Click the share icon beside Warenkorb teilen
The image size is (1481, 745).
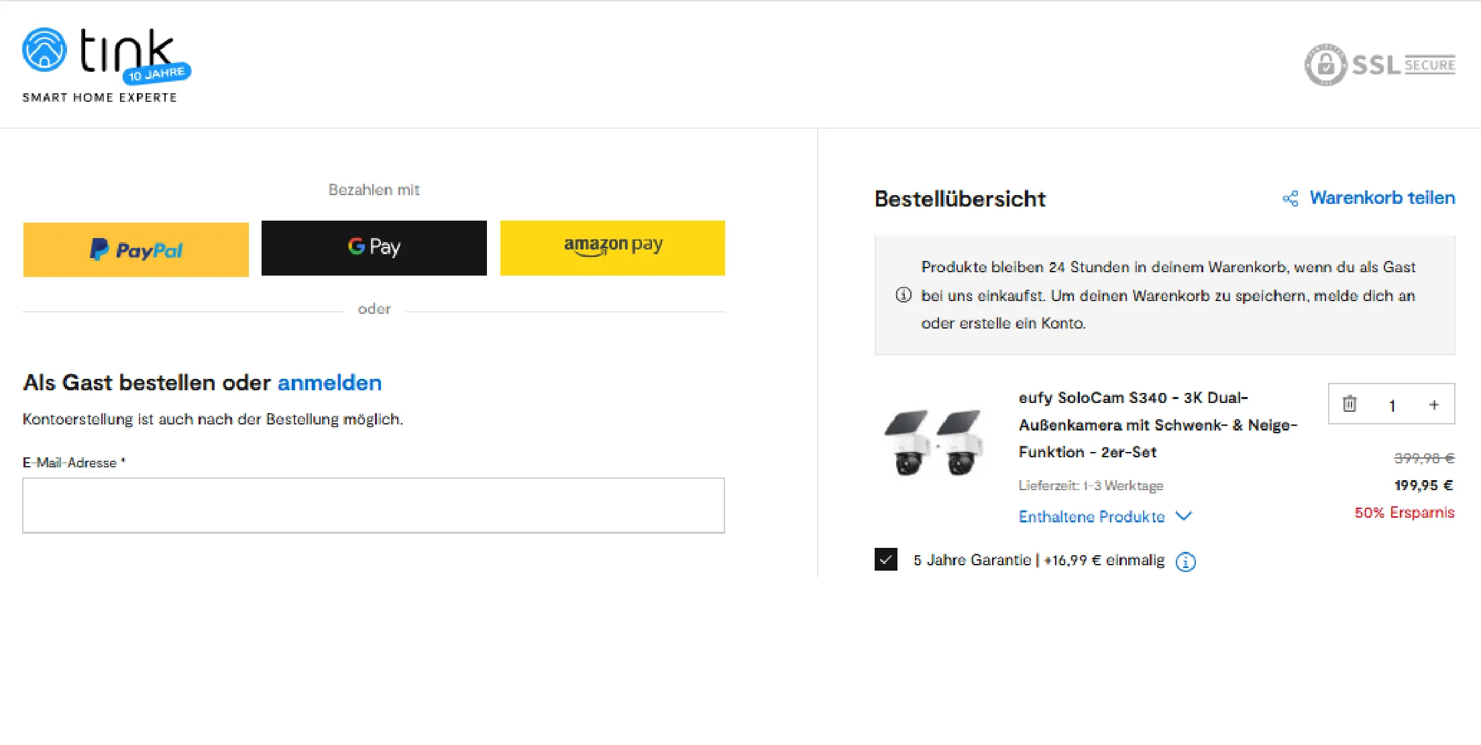click(x=1290, y=198)
